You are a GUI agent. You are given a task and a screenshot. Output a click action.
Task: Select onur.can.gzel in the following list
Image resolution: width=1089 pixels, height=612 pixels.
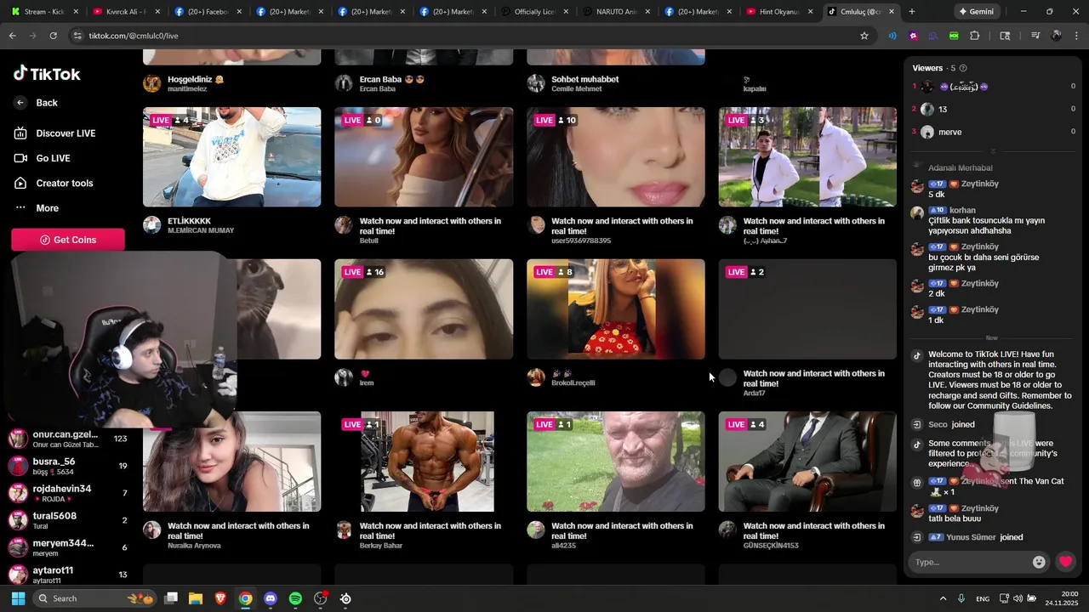(68, 439)
